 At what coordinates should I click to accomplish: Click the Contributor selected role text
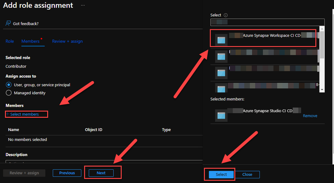(x=16, y=66)
